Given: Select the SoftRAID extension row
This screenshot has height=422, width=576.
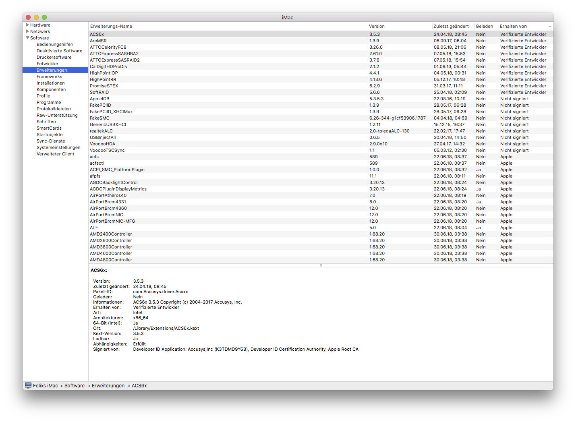Looking at the screenshot, I should pos(321,92).
